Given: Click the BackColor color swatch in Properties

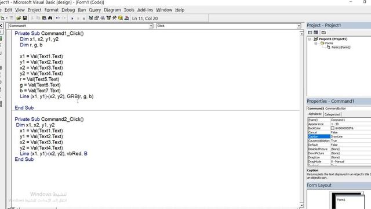Looking at the screenshot, I should click(332, 128).
